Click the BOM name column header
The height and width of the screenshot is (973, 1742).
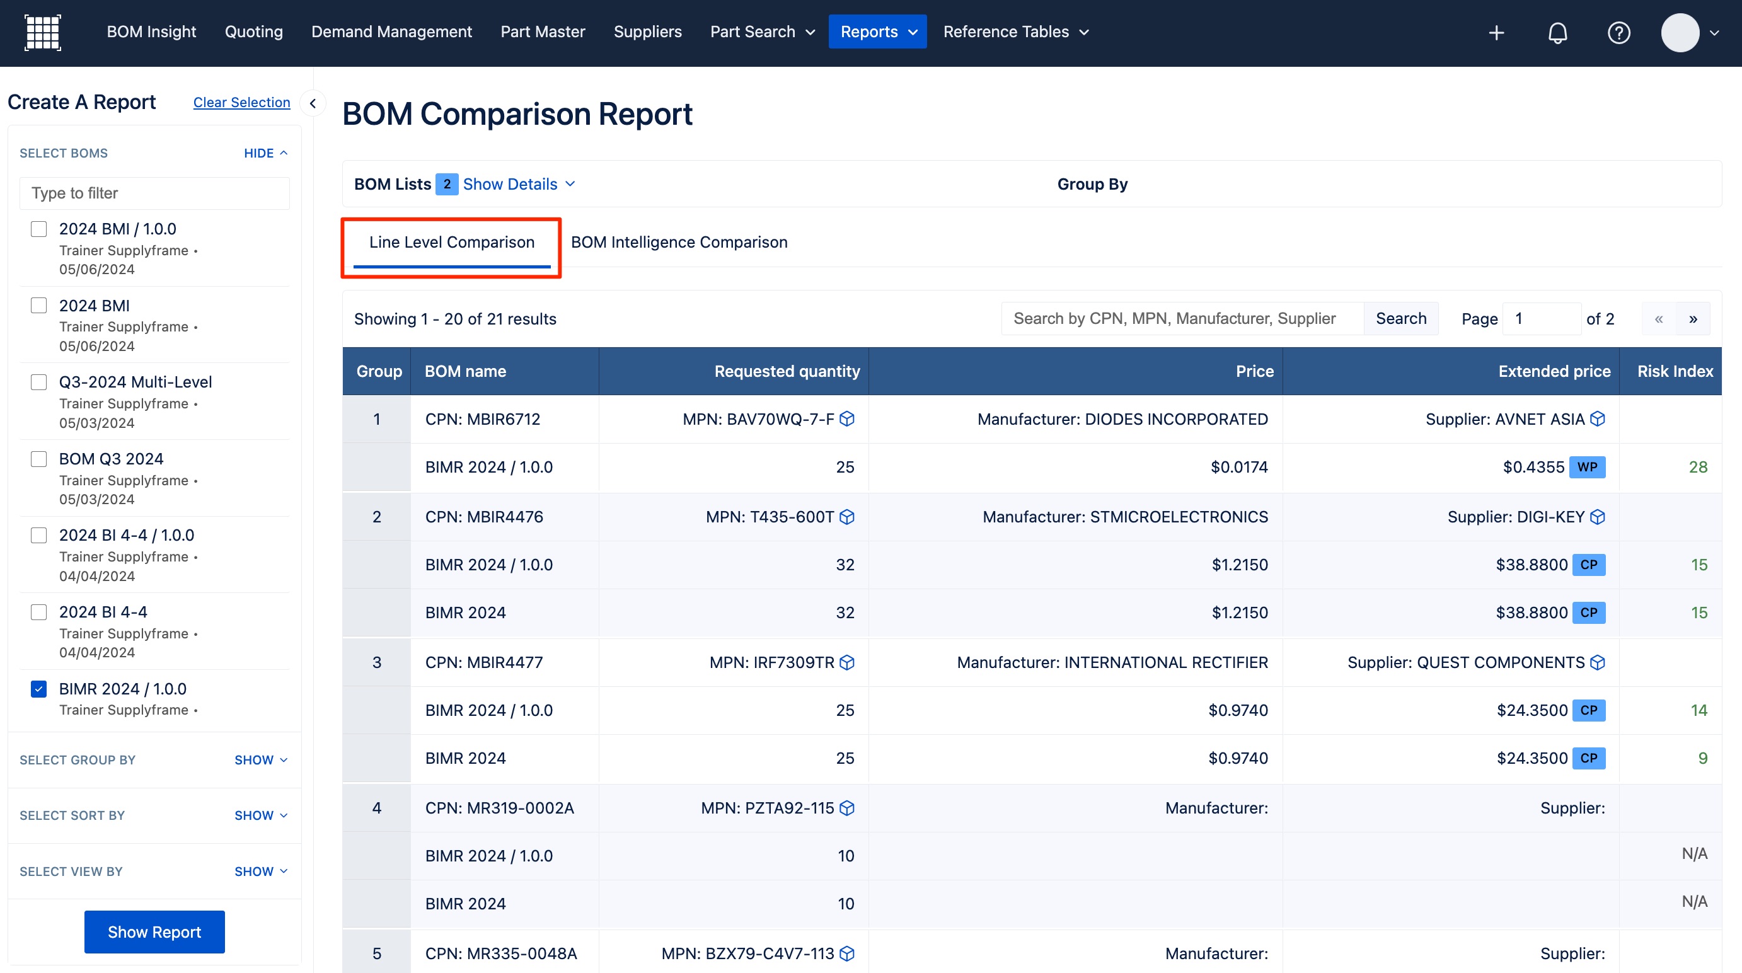(504, 371)
